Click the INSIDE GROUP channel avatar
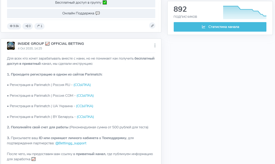Image resolution: width=275 pixels, height=164 pixels. (11, 46)
